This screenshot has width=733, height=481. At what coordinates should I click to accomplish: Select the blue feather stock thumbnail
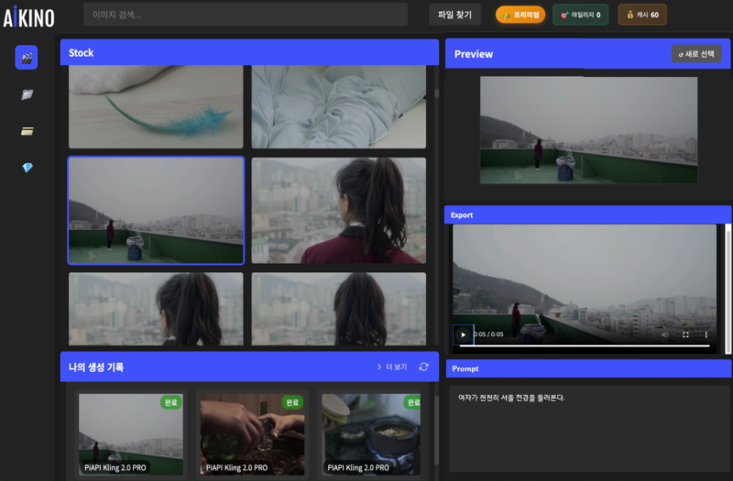pyautogui.click(x=156, y=107)
